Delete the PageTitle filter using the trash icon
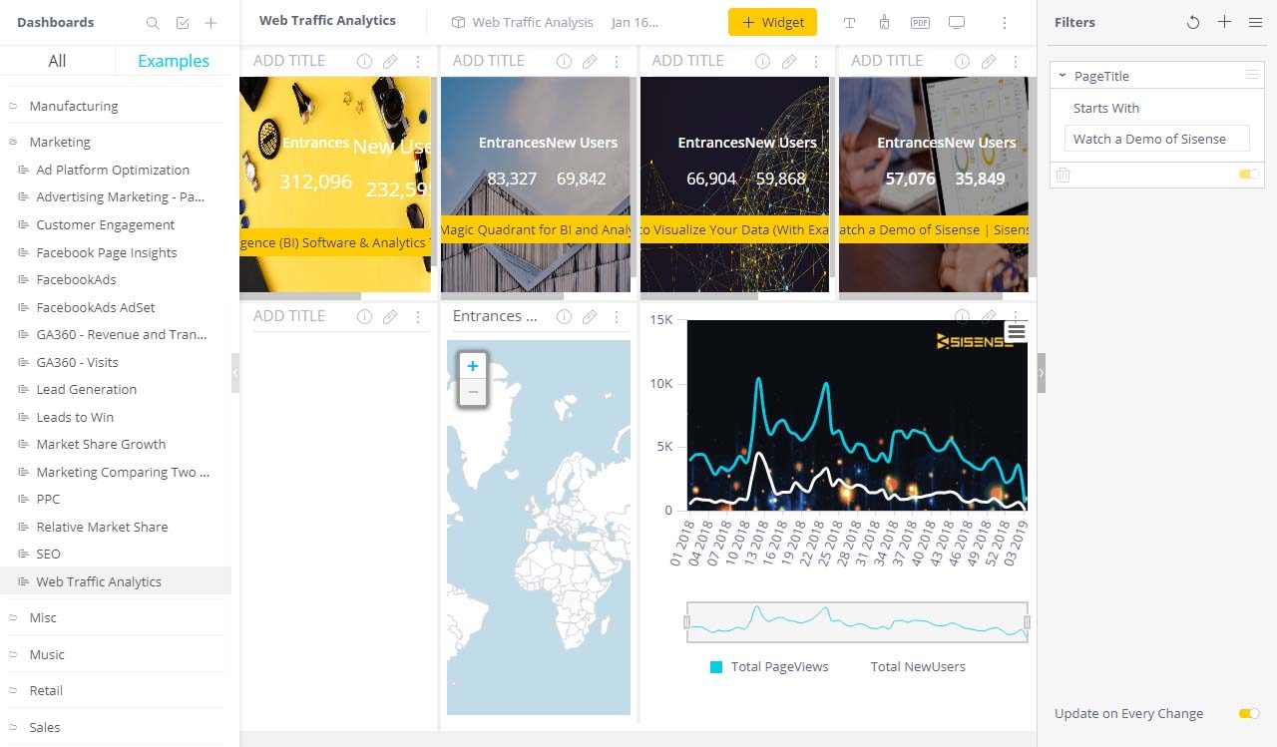 coord(1063,175)
